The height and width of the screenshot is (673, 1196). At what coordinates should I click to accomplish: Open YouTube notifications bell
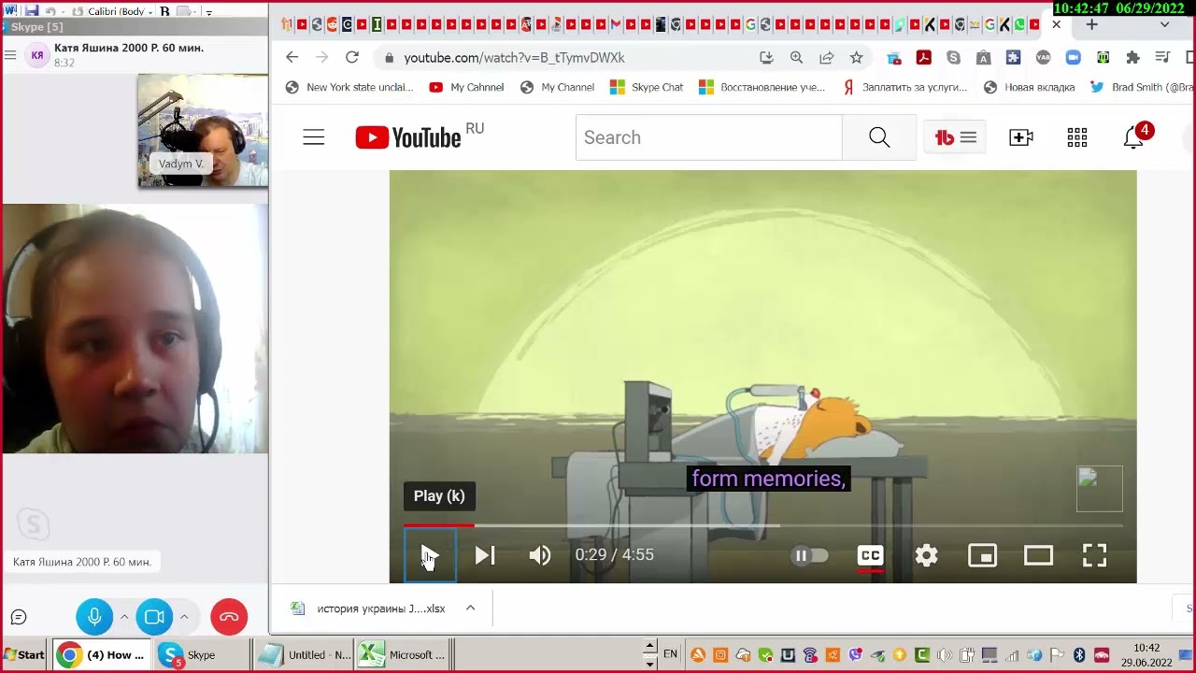(1134, 137)
